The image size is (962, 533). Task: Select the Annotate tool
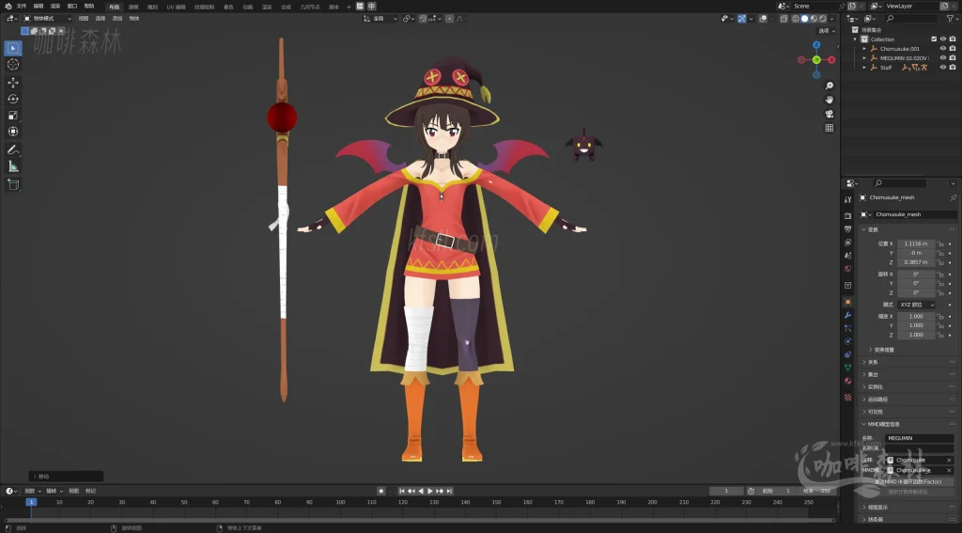pos(13,149)
